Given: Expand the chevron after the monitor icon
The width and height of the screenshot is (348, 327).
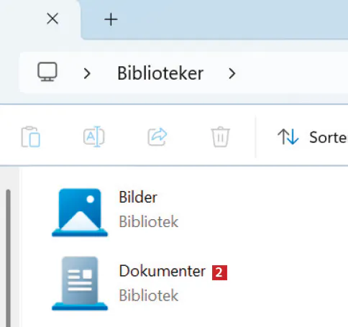Looking at the screenshot, I should tap(87, 73).
